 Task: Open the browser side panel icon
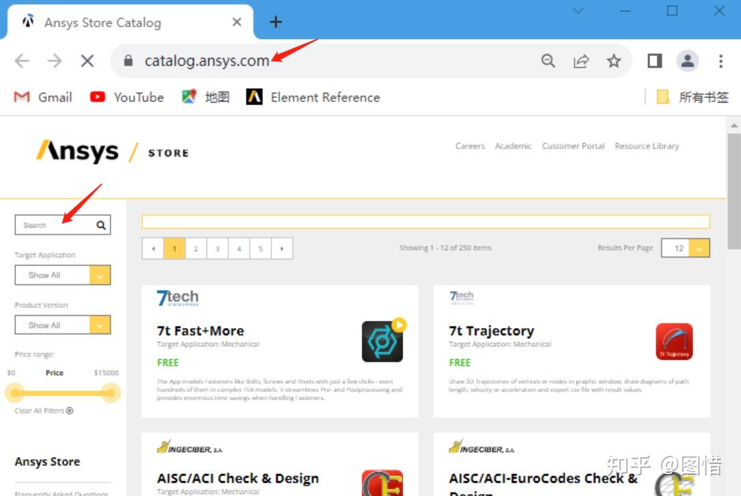tap(654, 61)
